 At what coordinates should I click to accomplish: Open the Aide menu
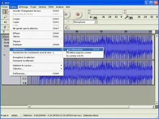point(68,7)
